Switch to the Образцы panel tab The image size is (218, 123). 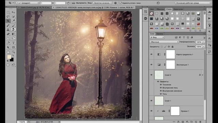point(160,9)
